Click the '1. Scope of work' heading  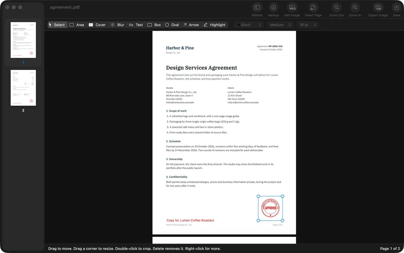click(x=176, y=111)
